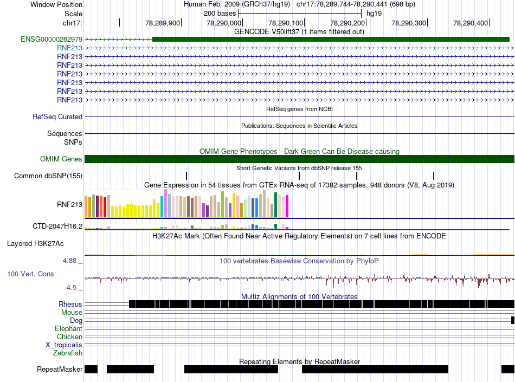Click the RNF213 label beside GTEx bar chart
The image size is (515, 382).
tap(69, 204)
